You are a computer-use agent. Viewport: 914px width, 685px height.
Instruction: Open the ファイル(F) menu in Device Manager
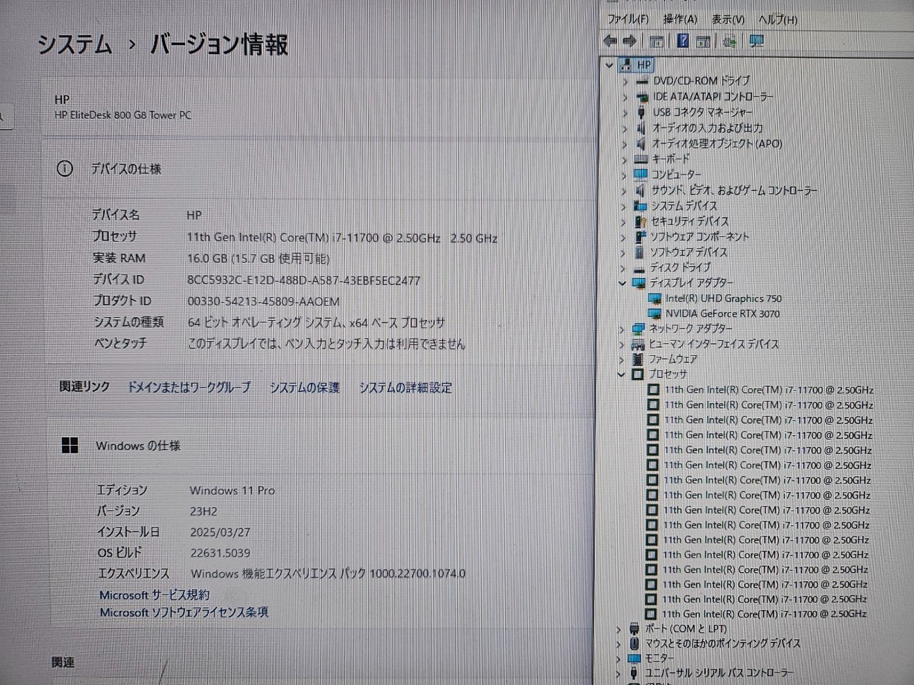[628, 20]
